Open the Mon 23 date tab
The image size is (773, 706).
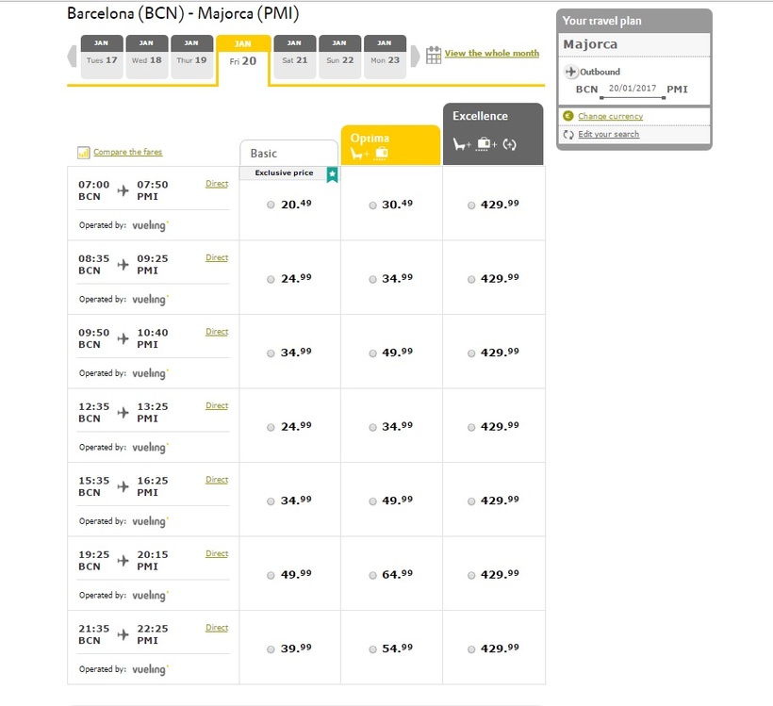tap(384, 57)
